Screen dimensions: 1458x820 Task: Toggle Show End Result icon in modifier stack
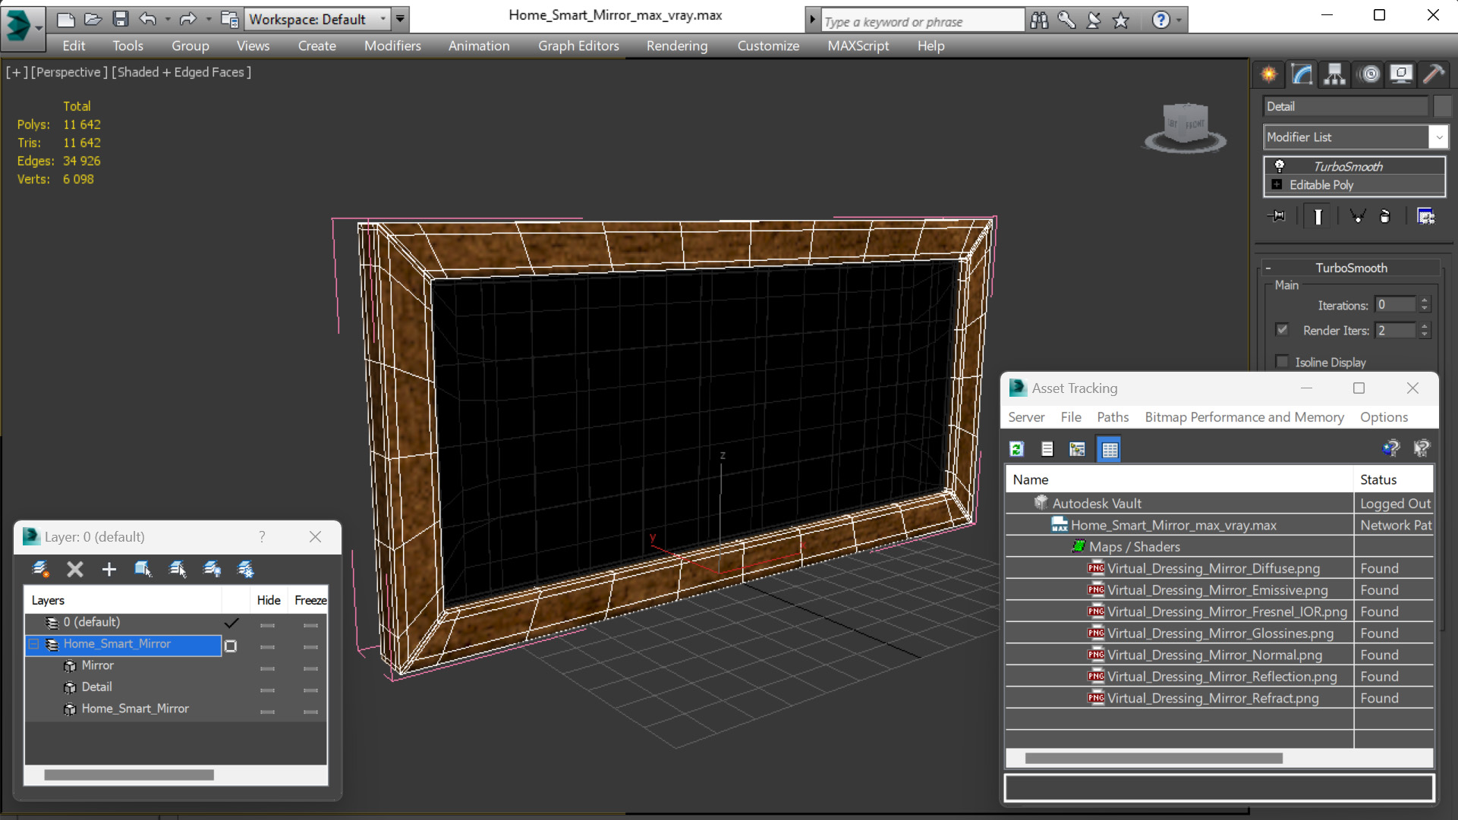click(1318, 217)
